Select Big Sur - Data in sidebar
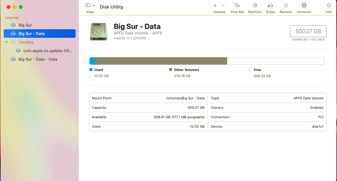 point(40,34)
